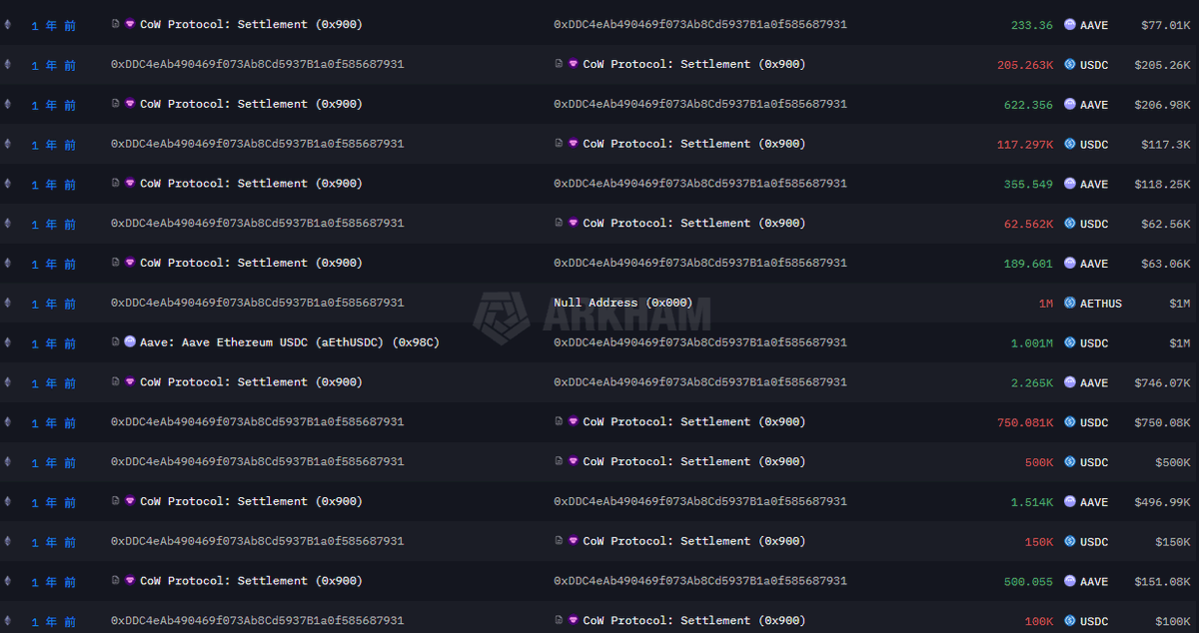Click the Ethereum chain icon in the 500K USDC row
Viewport: 1199px width, 633px height.
click(x=9, y=462)
